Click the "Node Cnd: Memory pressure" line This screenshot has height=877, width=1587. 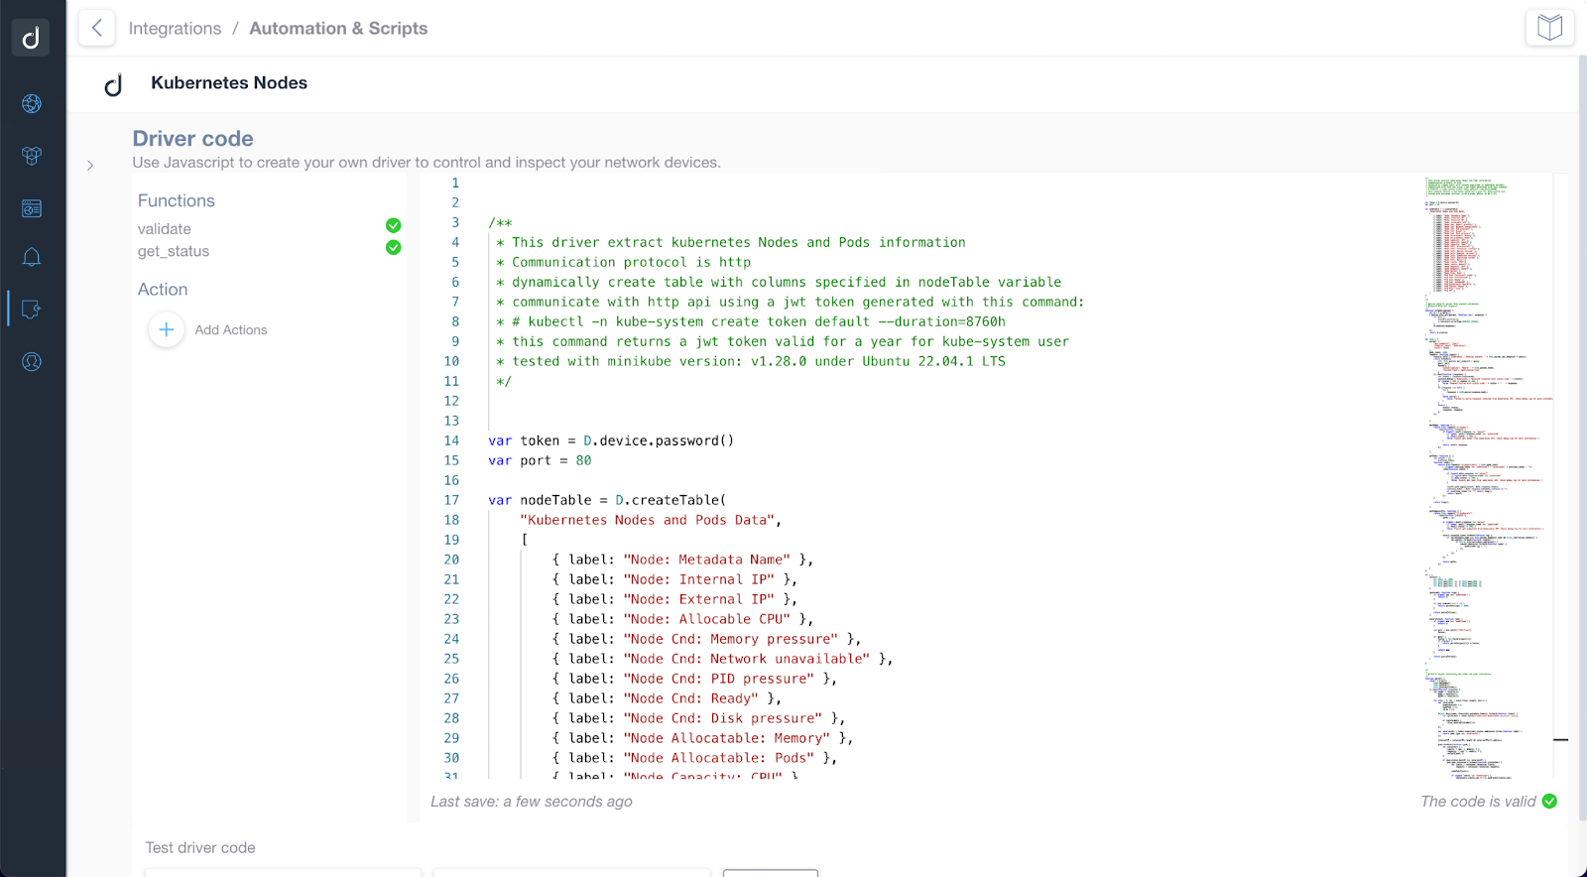pos(706,639)
